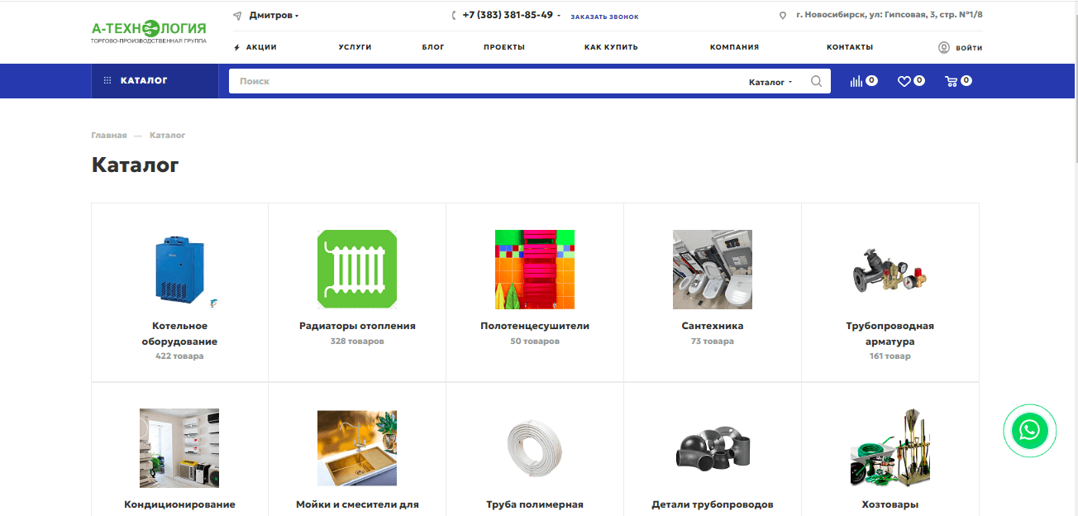This screenshot has height=516, width=1078.
Task: Open the Проекты menu item
Action: click(504, 47)
